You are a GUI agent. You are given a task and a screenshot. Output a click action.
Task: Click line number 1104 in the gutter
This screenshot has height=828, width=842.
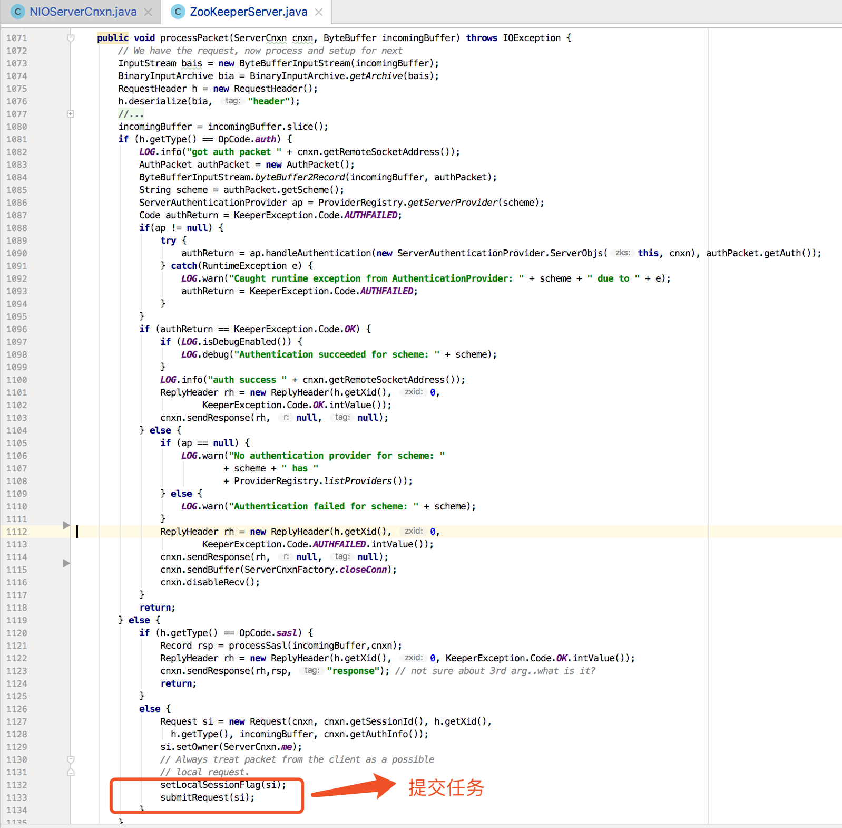click(x=17, y=430)
